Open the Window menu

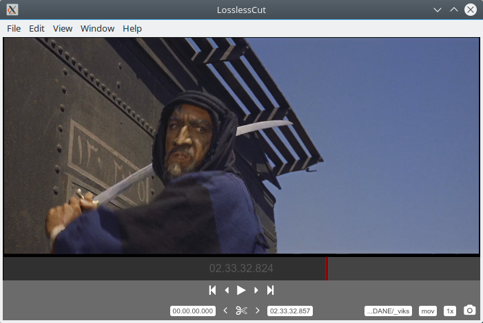[x=97, y=29]
